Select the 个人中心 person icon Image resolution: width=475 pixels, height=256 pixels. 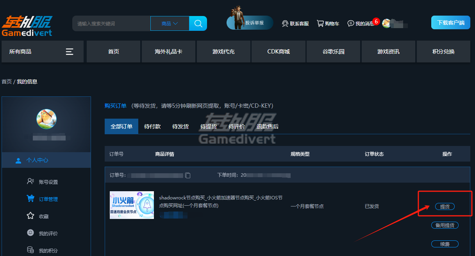click(x=18, y=160)
